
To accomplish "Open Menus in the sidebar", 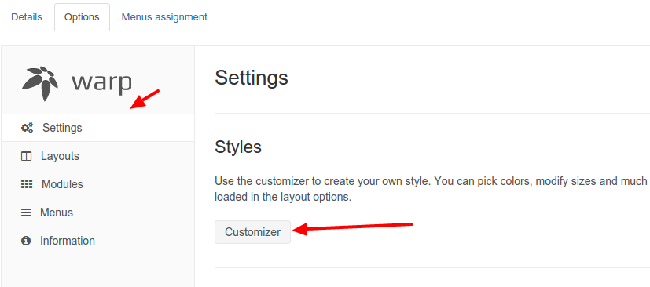I will point(97,213).
